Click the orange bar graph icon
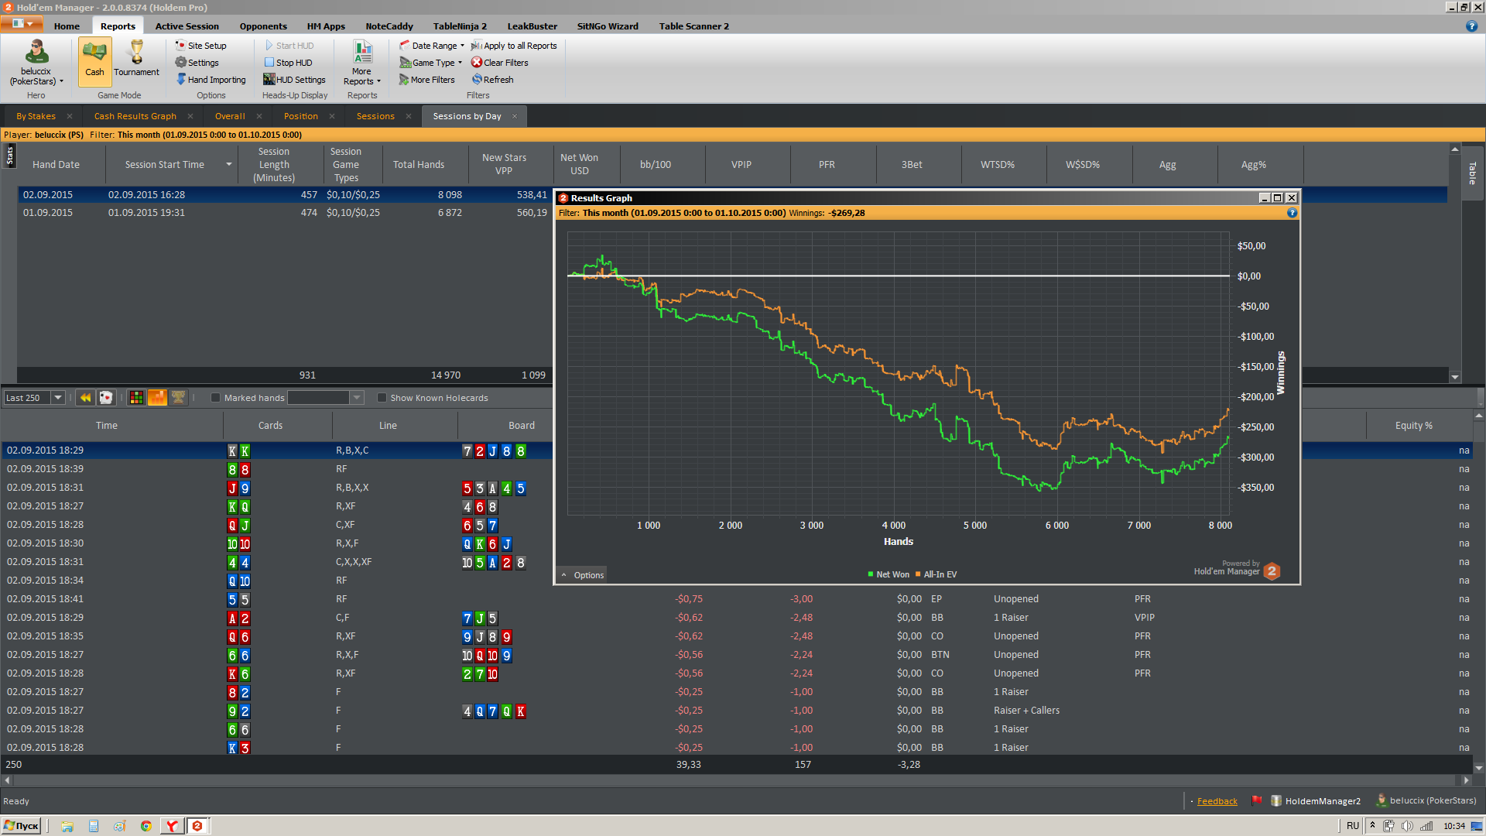This screenshot has width=1486, height=836. click(157, 398)
